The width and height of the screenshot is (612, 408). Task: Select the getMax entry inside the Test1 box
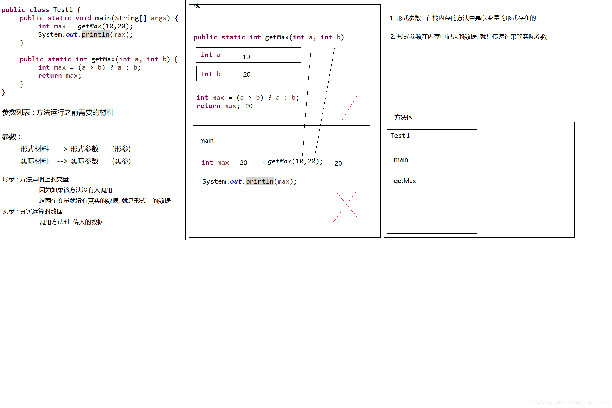(404, 181)
